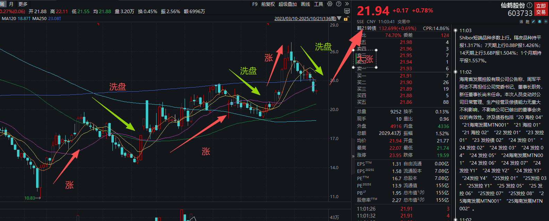
Task: Click bid price 21.86 in 买五 row
Action: [406, 102]
